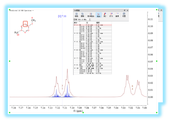Toggle the highlighted multiplet-link toolbar button
The height and width of the screenshot is (122, 171).
pos(99,15)
